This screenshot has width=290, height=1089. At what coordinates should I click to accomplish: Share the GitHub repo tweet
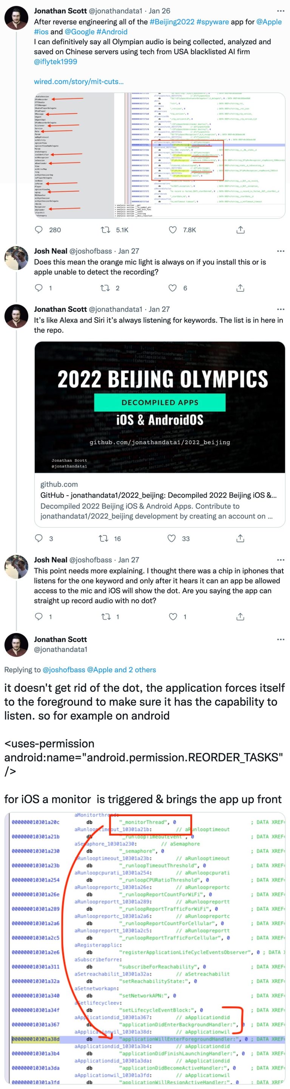[x=240, y=538]
